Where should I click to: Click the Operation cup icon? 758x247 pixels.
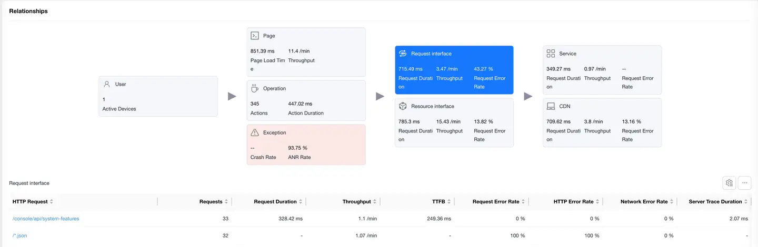pos(255,88)
